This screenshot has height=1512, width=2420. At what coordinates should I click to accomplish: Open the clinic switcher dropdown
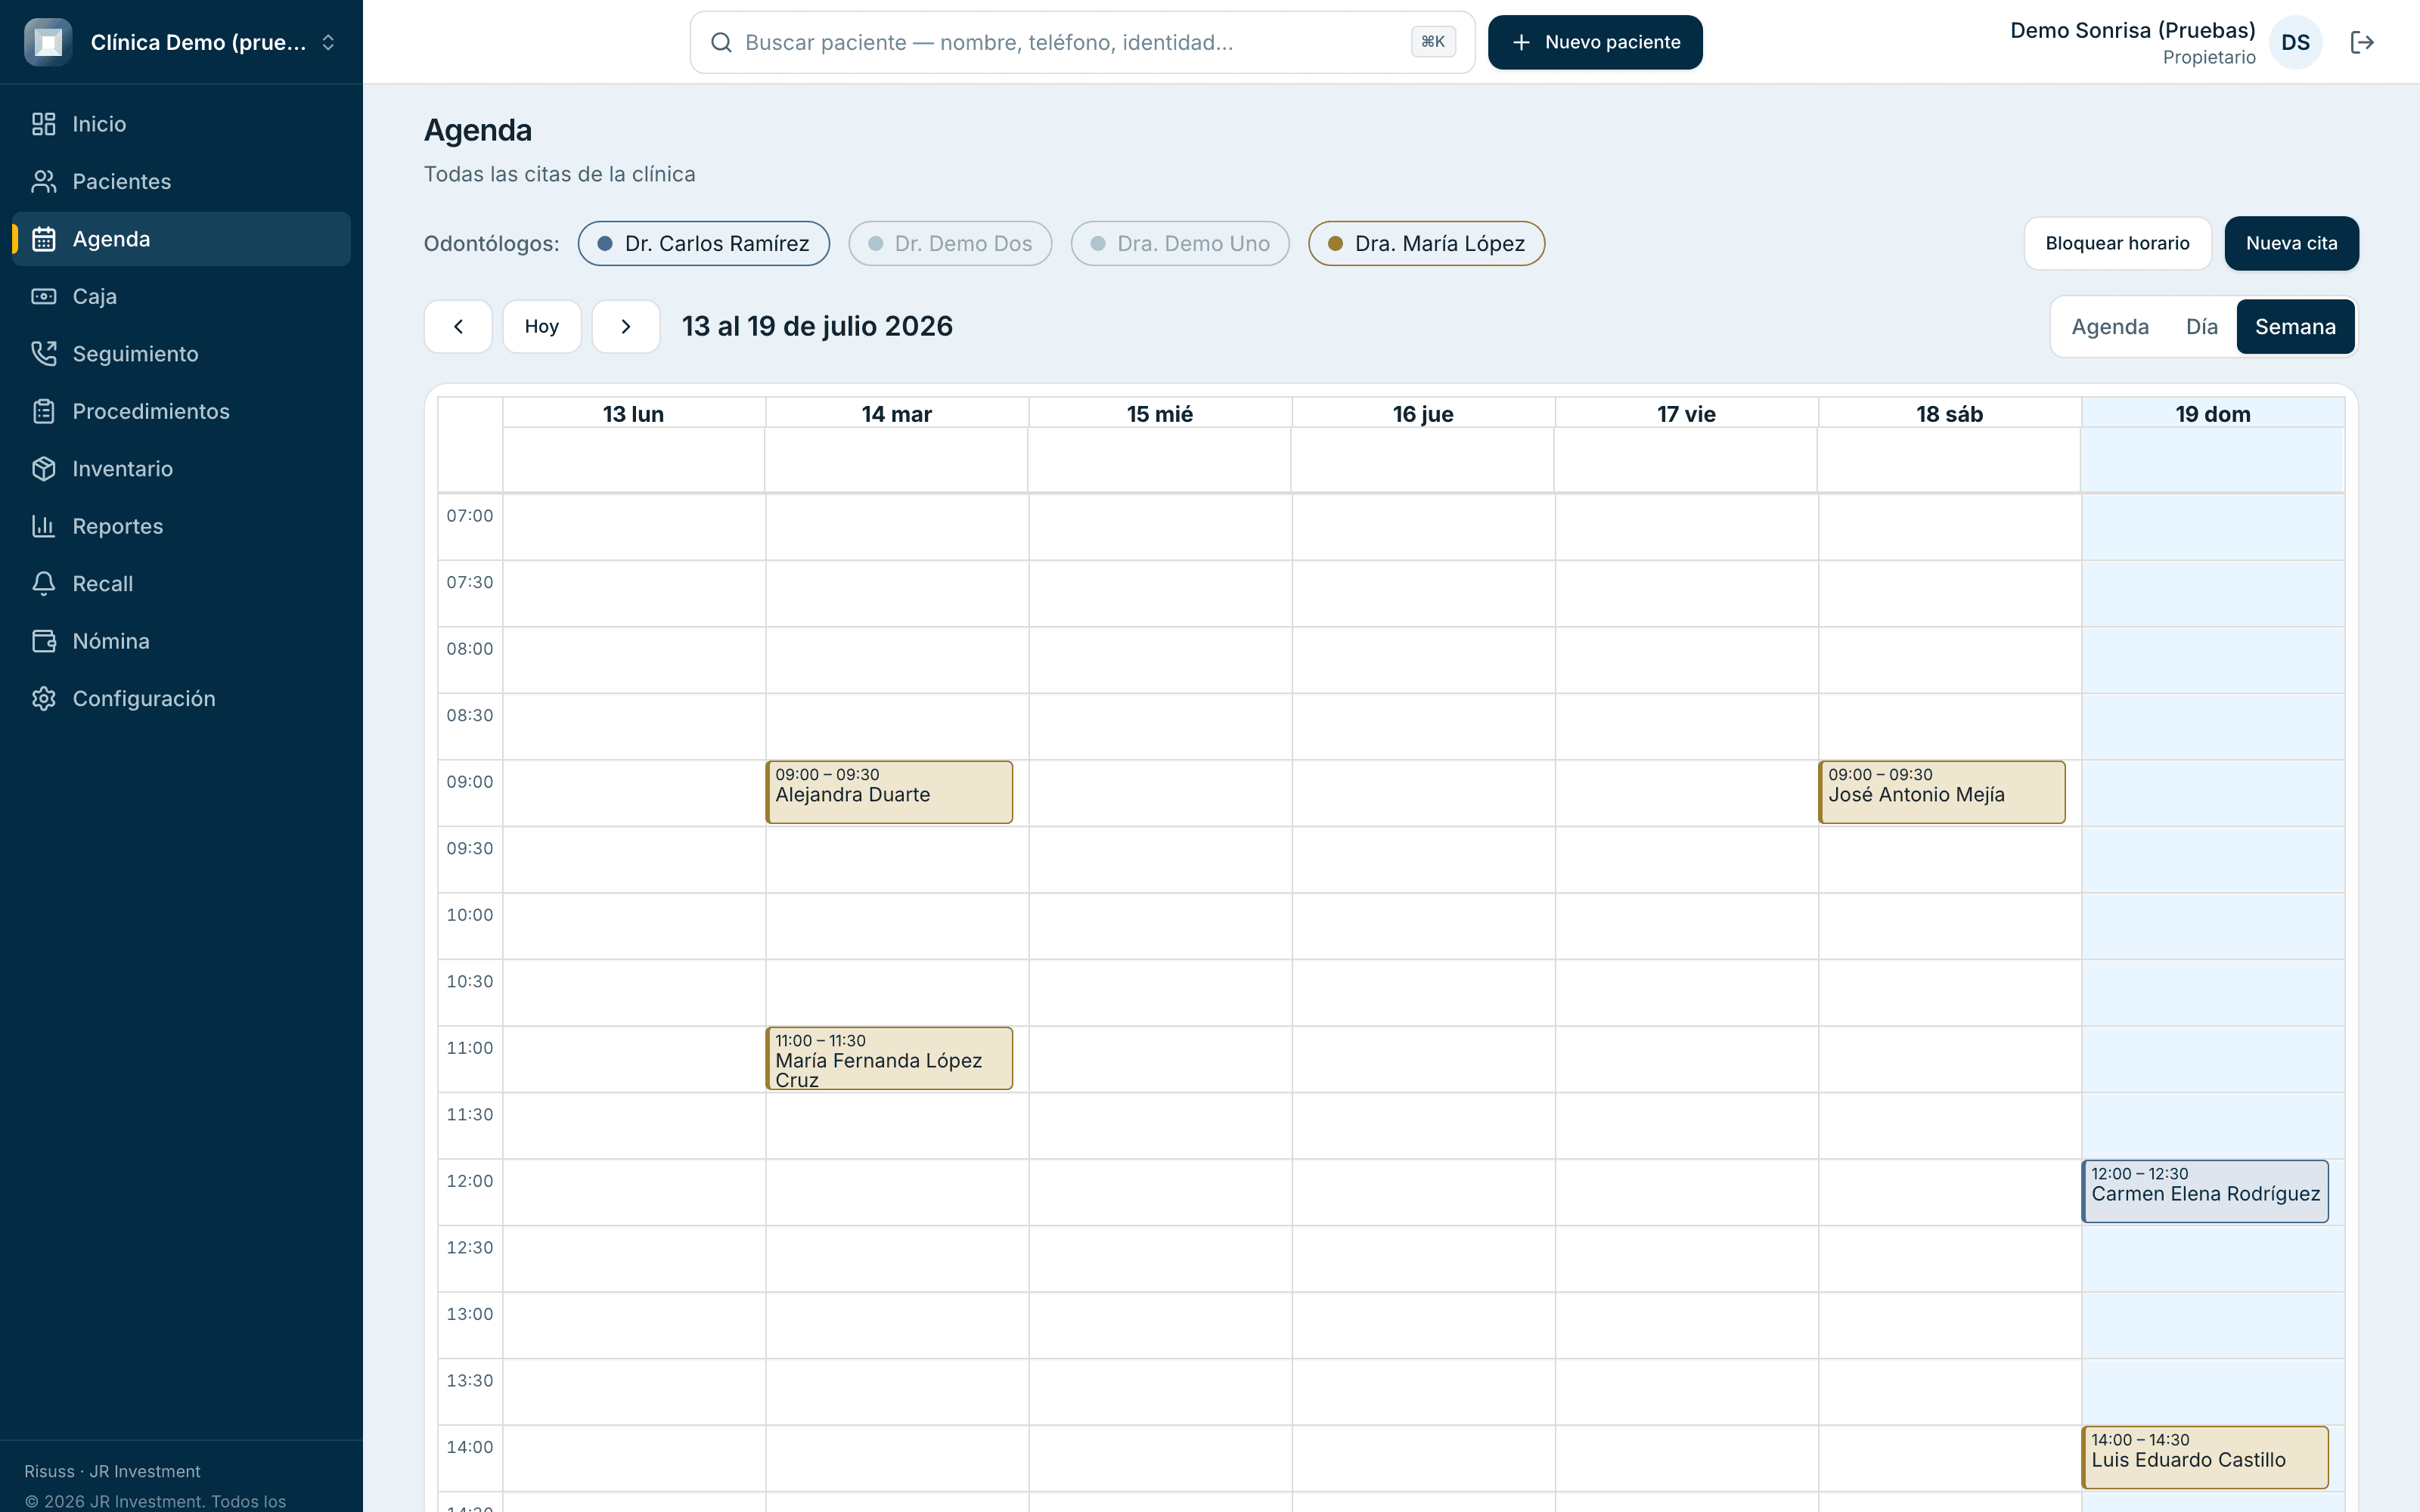click(181, 42)
